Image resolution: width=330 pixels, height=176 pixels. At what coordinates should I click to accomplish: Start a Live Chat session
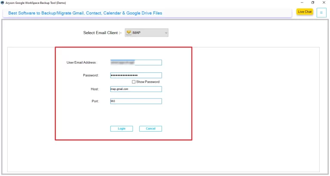305,12
